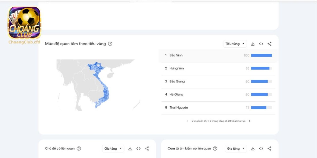Open embed code for Cụm từ tìm kiếm có liên quan
317x158 pixels.
click(x=261, y=148)
